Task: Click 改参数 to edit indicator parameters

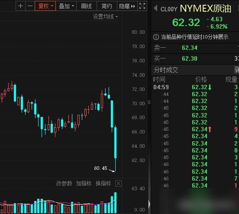Action: coord(64,183)
